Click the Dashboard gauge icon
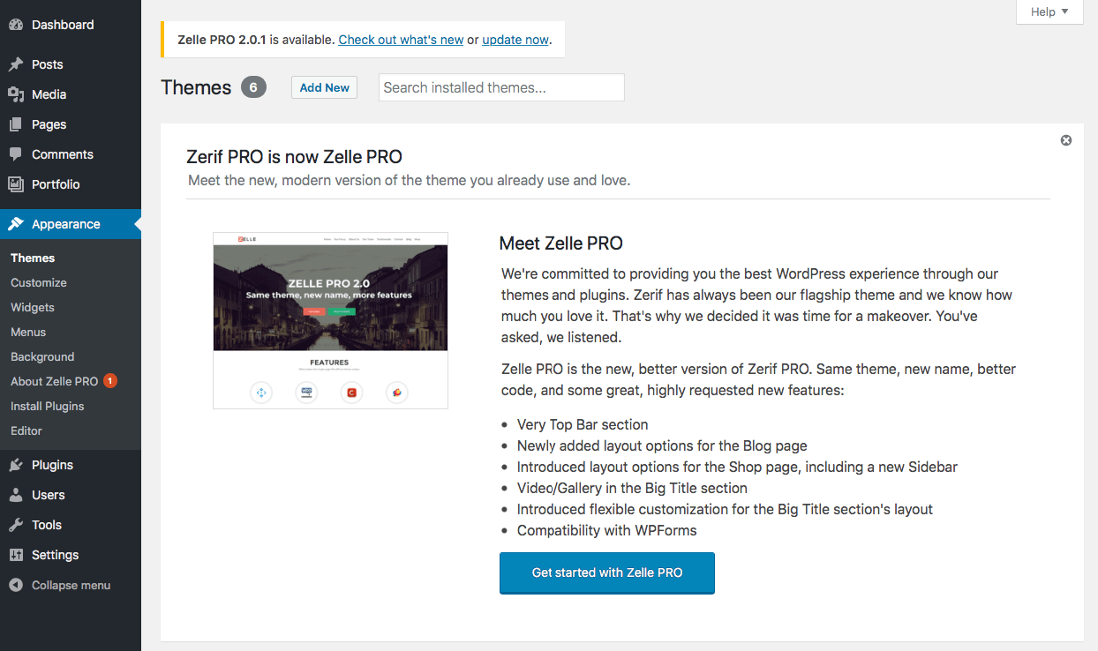Image resolution: width=1098 pixels, height=651 pixels. [16, 26]
